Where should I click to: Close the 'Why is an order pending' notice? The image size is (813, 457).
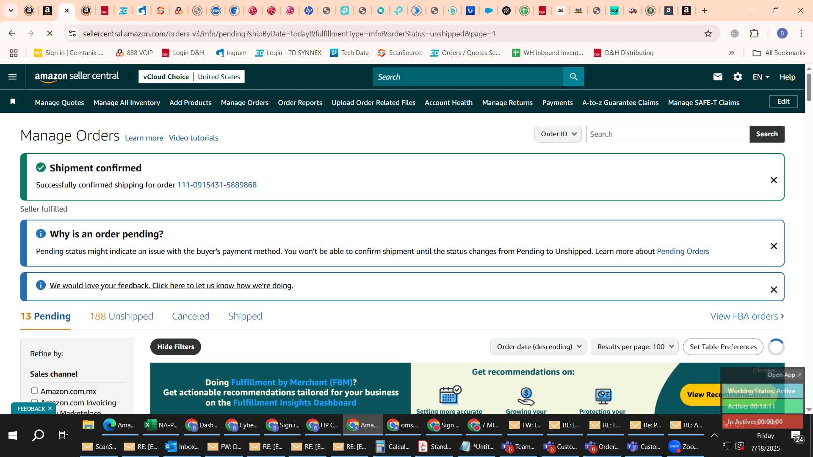774,246
